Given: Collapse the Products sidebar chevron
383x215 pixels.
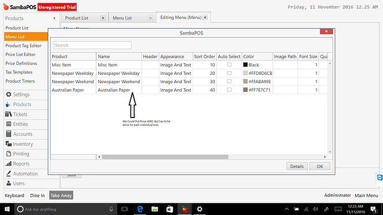Looking at the screenshot, I should click(54, 18).
